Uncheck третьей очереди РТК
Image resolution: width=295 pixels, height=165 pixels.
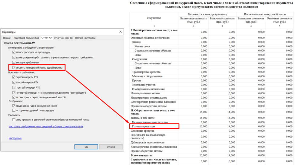(x=14, y=87)
